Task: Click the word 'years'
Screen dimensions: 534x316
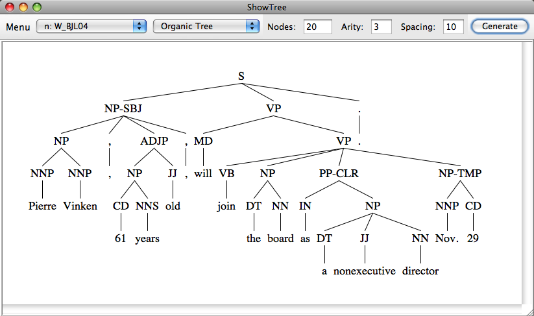Action: click(147, 238)
